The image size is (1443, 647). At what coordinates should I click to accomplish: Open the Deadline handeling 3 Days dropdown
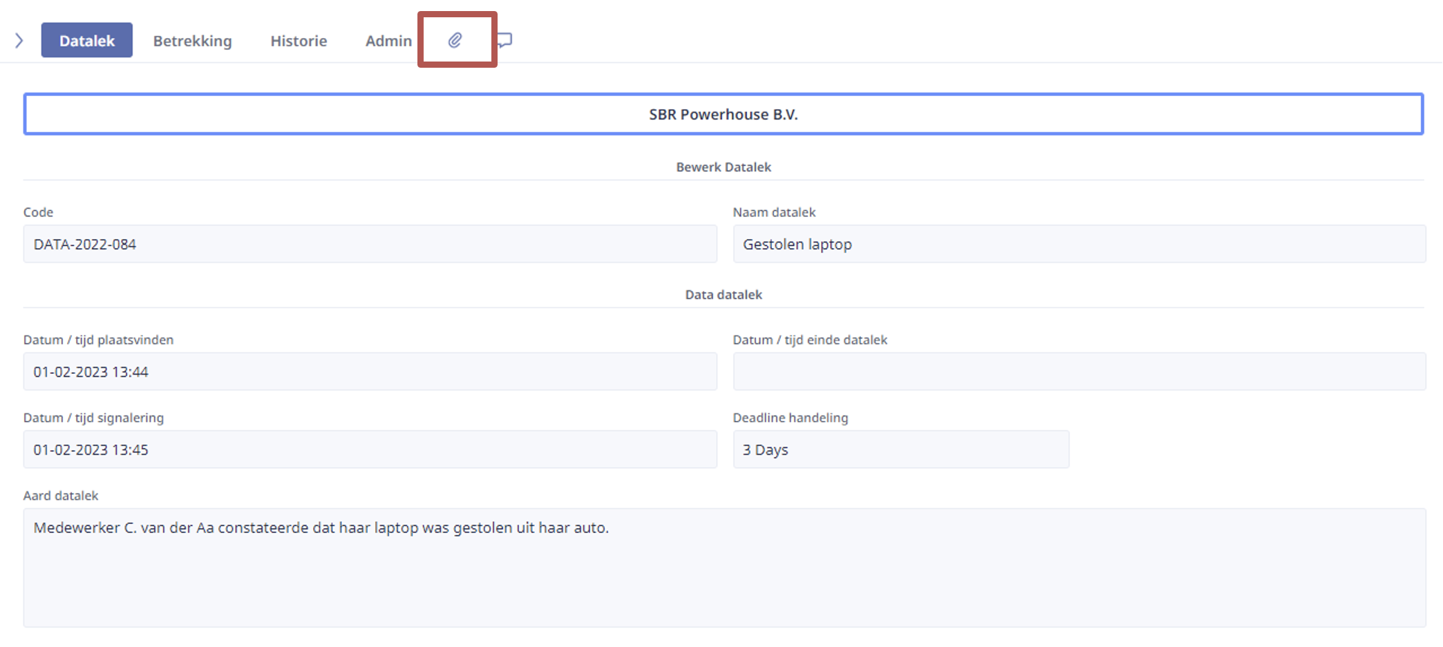[x=901, y=449]
